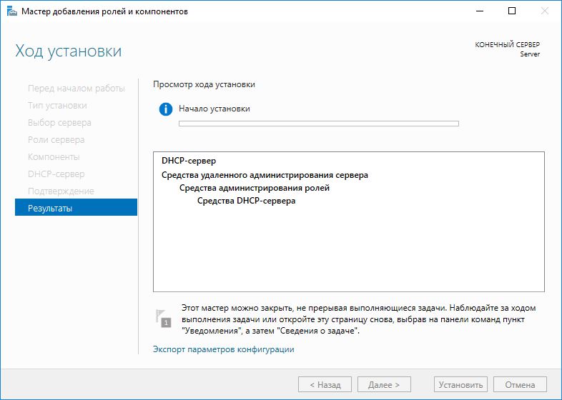Screen dimensions: 562x400
Task: Open "Тип установки" step in sidebar
Action: 57,105
